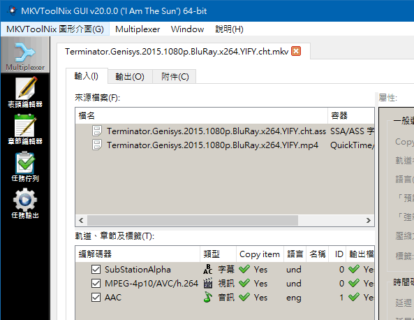This screenshot has height=320, width=414.
Task: Click Copy item checkmark of AAC track
Action: click(x=244, y=297)
